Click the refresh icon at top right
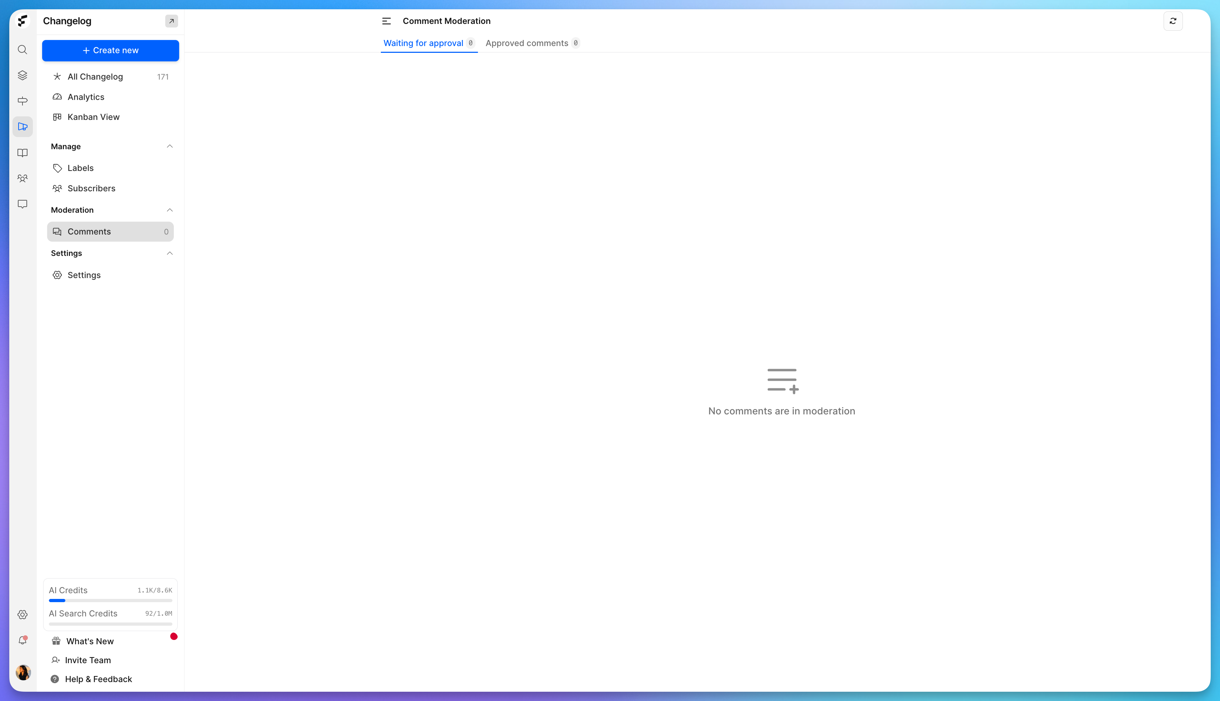The image size is (1220, 701). pyautogui.click(x=1173, y=21)
